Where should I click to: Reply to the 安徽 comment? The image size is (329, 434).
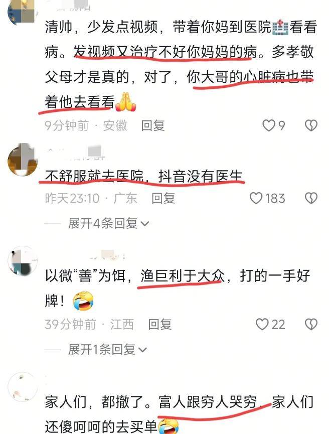click(153, 126)
